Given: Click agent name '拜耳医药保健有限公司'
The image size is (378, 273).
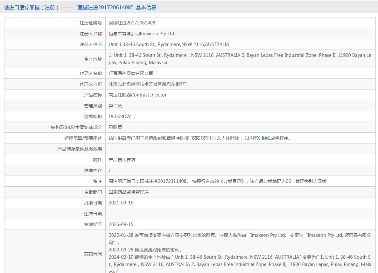Looking at the screenshot, I should click(x=131, y=73).
